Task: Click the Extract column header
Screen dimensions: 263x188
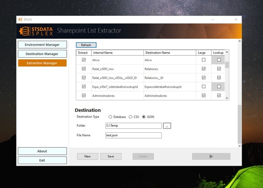Action: (x=84, y=53)
